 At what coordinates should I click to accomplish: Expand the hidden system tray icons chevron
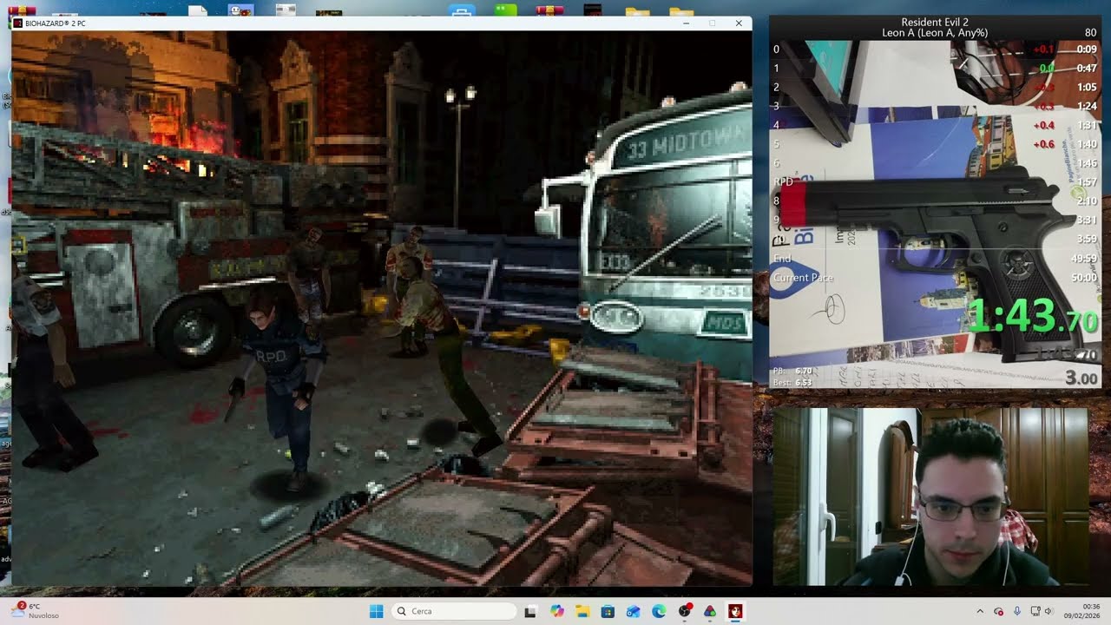[980, 611]
